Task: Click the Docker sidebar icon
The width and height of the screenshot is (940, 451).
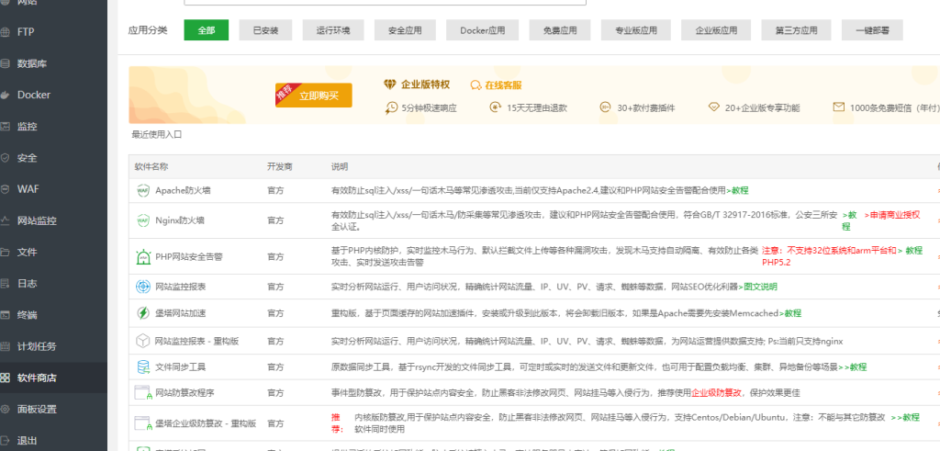Action: pos(6,95)
